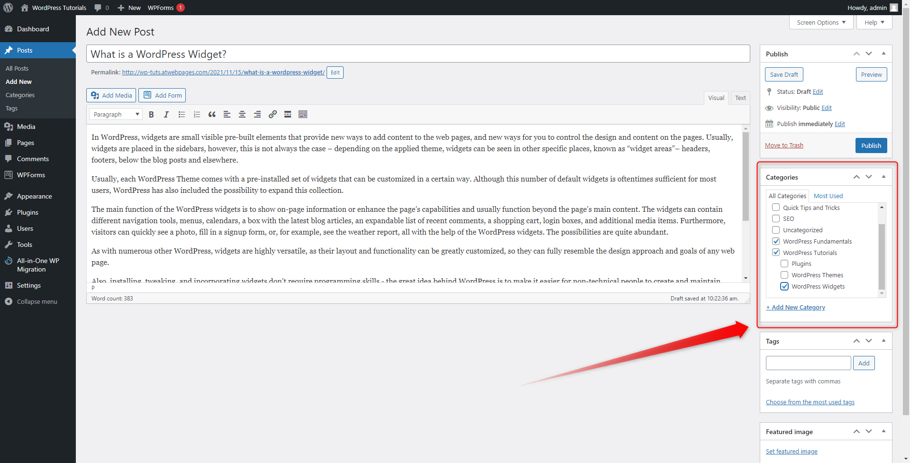This screenshot has width=910, height=463.
Task: Preview the post
Action: coord(871,74)
